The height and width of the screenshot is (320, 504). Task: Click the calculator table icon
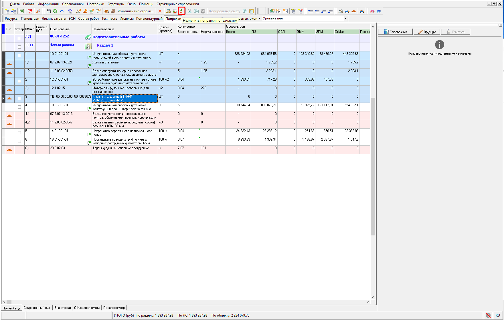[168, 11]
